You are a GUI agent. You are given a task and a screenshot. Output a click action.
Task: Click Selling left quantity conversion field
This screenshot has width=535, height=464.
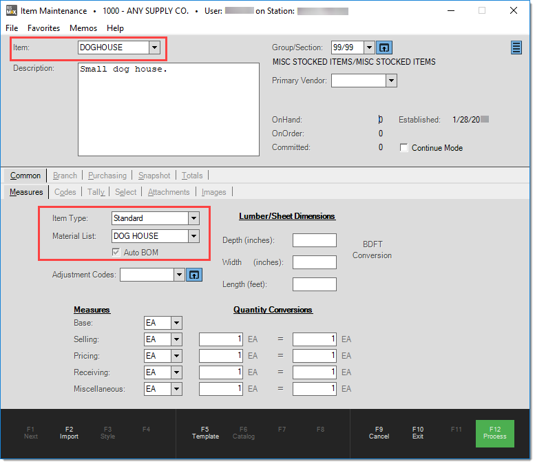tap(222, 341)
